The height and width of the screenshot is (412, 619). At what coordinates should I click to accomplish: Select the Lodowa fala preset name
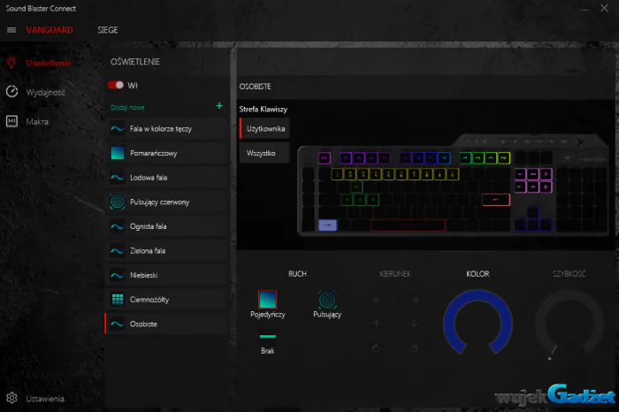click(149, 178)
